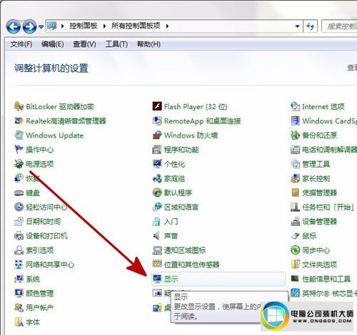Open the 帮助(H) menu

point(149,44)
